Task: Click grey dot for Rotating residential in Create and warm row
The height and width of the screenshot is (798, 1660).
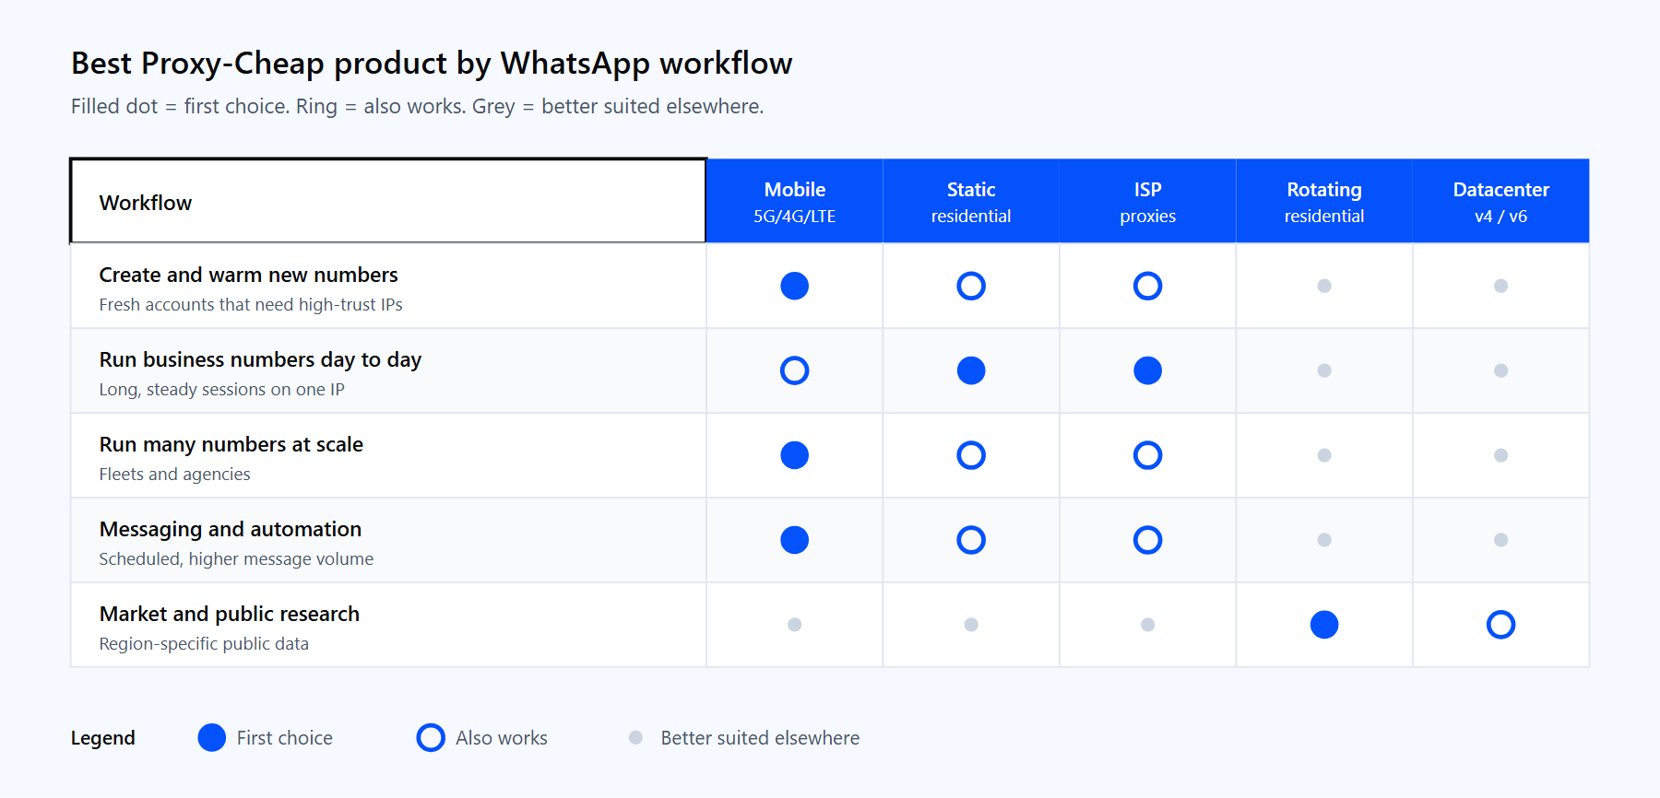Action: [x=1324, y=286]
